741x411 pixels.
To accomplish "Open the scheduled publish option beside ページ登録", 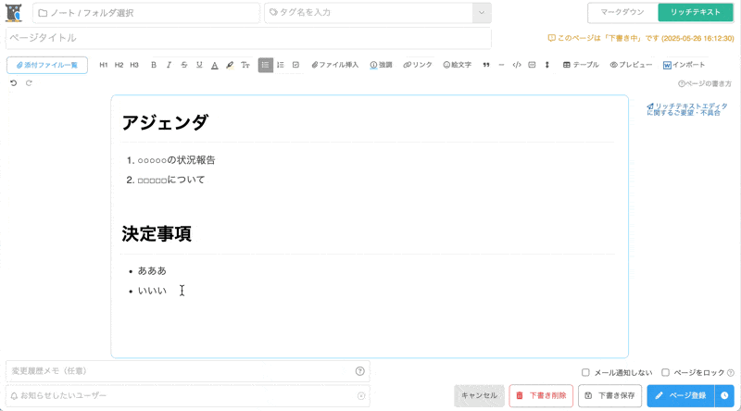I will click(x=724, y=395).
